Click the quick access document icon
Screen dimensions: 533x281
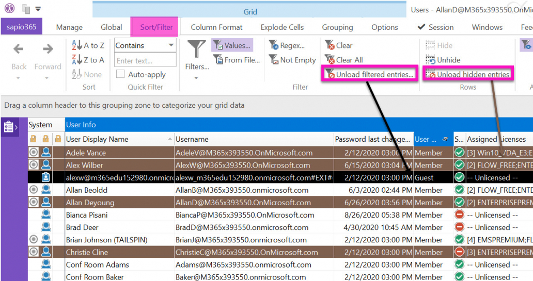click(x=26, y=8)
